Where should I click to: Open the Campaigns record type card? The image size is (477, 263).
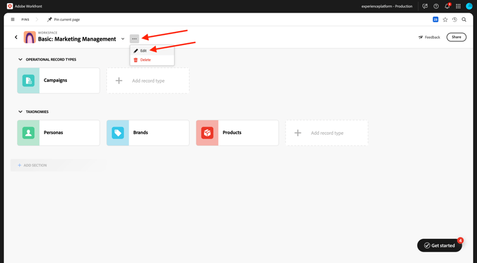(x=59, y=81)
